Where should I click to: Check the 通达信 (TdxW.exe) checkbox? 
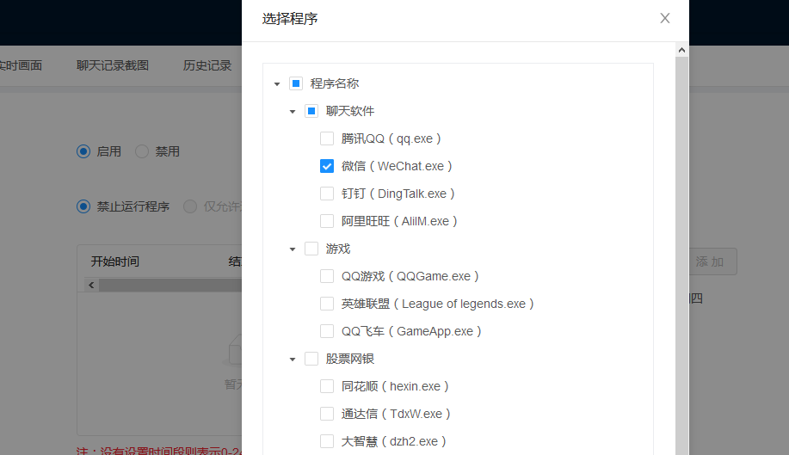coord(327,414)
